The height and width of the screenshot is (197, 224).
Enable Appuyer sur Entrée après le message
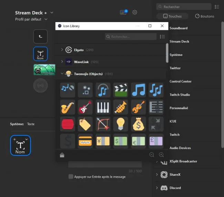pos(71,177)
